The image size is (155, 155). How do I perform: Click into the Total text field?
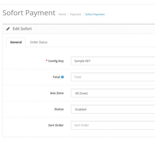point(113,77)
